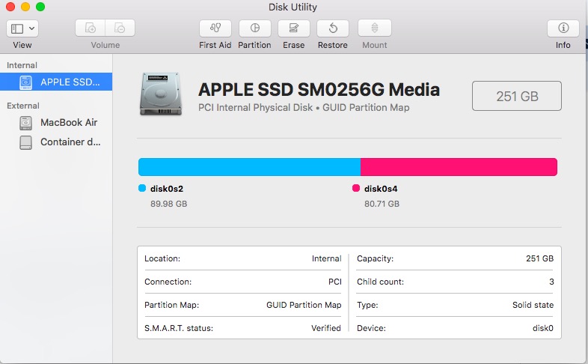Screen dimensions: 588x364
Task: Click the pink disk0s4 partition bar segment
Action: pos(459,167)
